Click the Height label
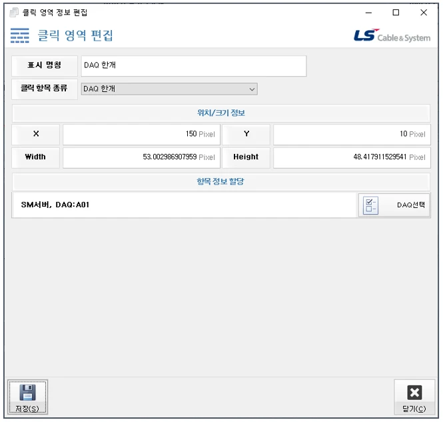443x422 pixels. pyautogui.click(x=246, y=157)
